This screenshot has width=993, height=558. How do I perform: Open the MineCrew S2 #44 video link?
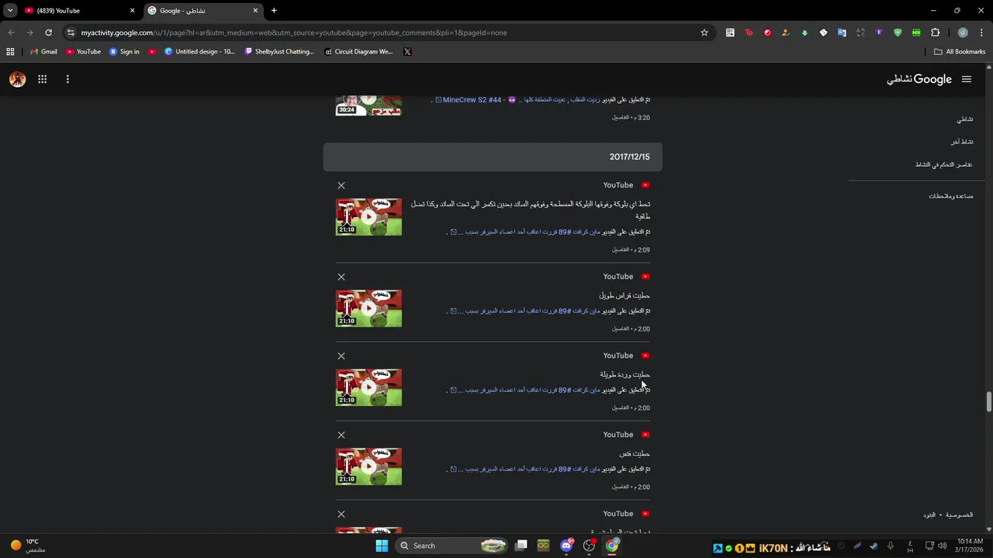point(517,100)
